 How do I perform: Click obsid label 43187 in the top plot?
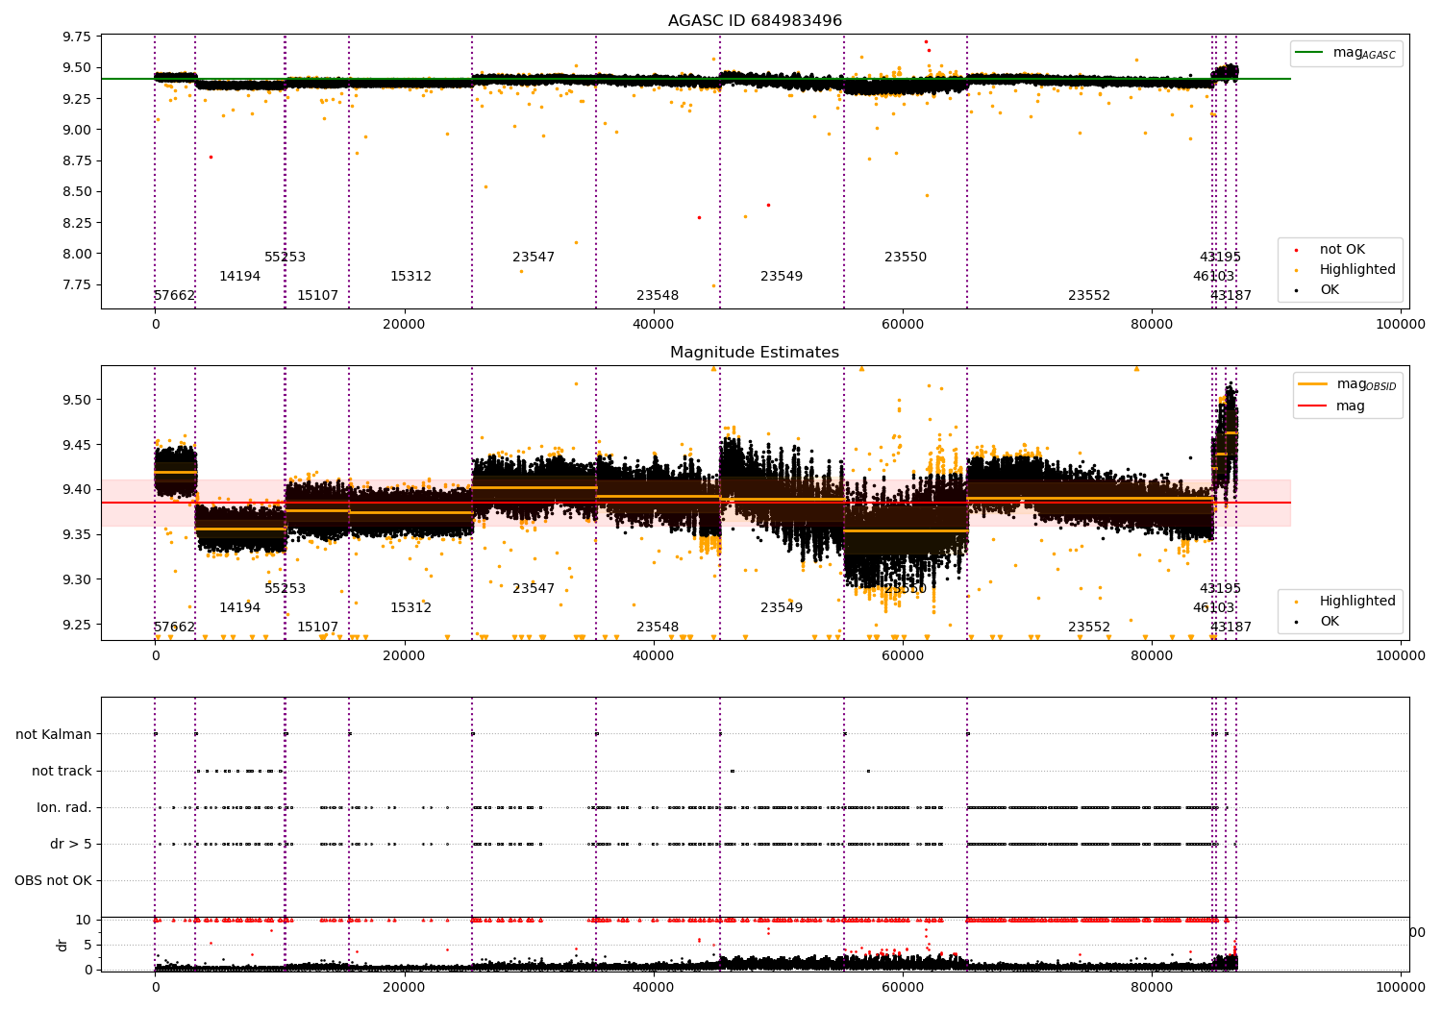coord(1231,296)
